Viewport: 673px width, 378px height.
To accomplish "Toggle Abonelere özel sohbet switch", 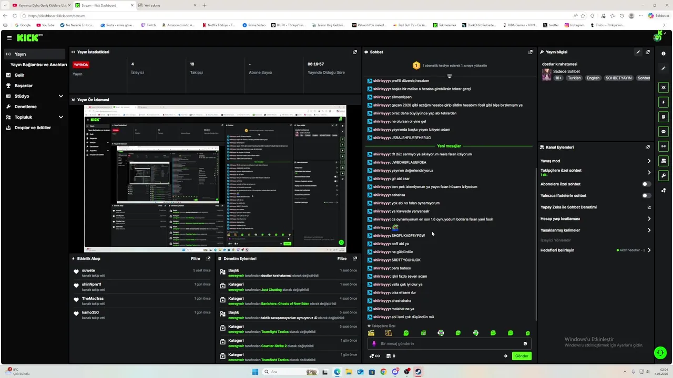I will (x=646, y=184).
